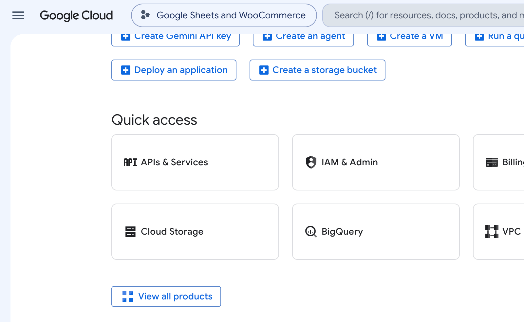This screenshot has width=524, height=322.
Task: Open the hamburger navigation menu
Action: point(18,15)
